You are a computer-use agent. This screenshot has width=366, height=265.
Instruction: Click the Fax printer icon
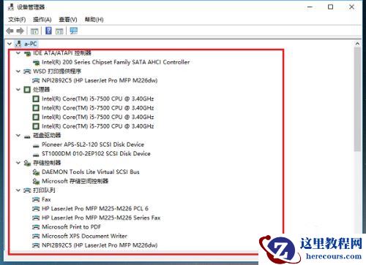pos(36,200)
